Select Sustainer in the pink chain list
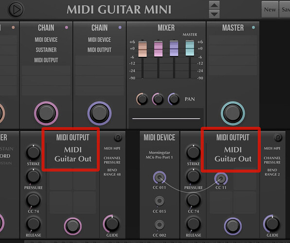The width and height of the screenshot is (290, 243). pos(46,50)
